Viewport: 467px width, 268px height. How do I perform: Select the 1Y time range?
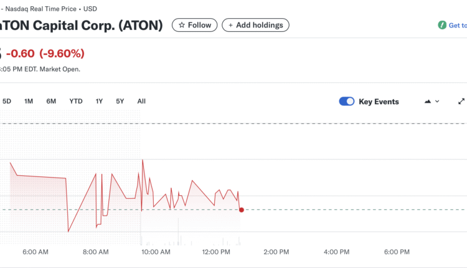pos(99,101)
